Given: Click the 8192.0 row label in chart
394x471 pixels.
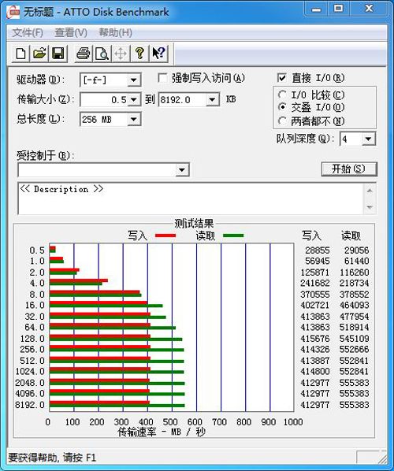Looking at the screenshot, I should [x=30, y=405].
